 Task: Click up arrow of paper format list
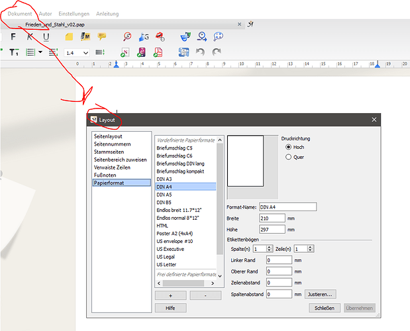click(220, 140)
